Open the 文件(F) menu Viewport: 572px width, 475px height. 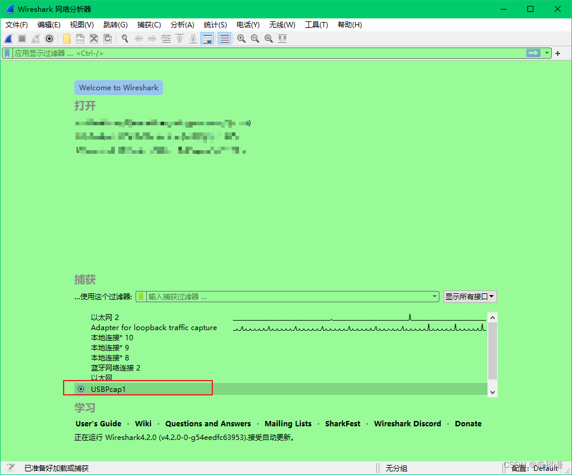pos(17,25)
